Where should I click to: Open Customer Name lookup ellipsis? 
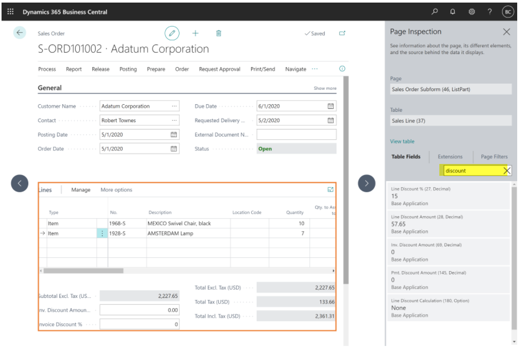tap(174, 106)
